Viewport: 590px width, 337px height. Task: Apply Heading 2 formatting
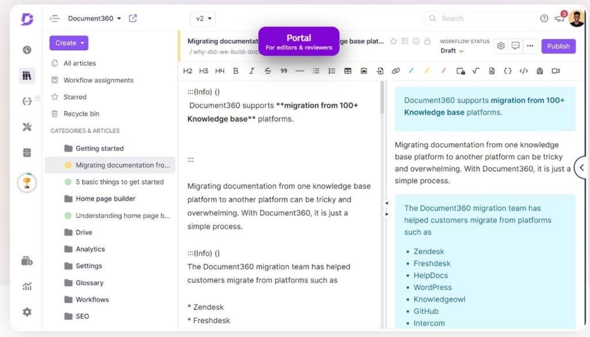coord(187,71)
